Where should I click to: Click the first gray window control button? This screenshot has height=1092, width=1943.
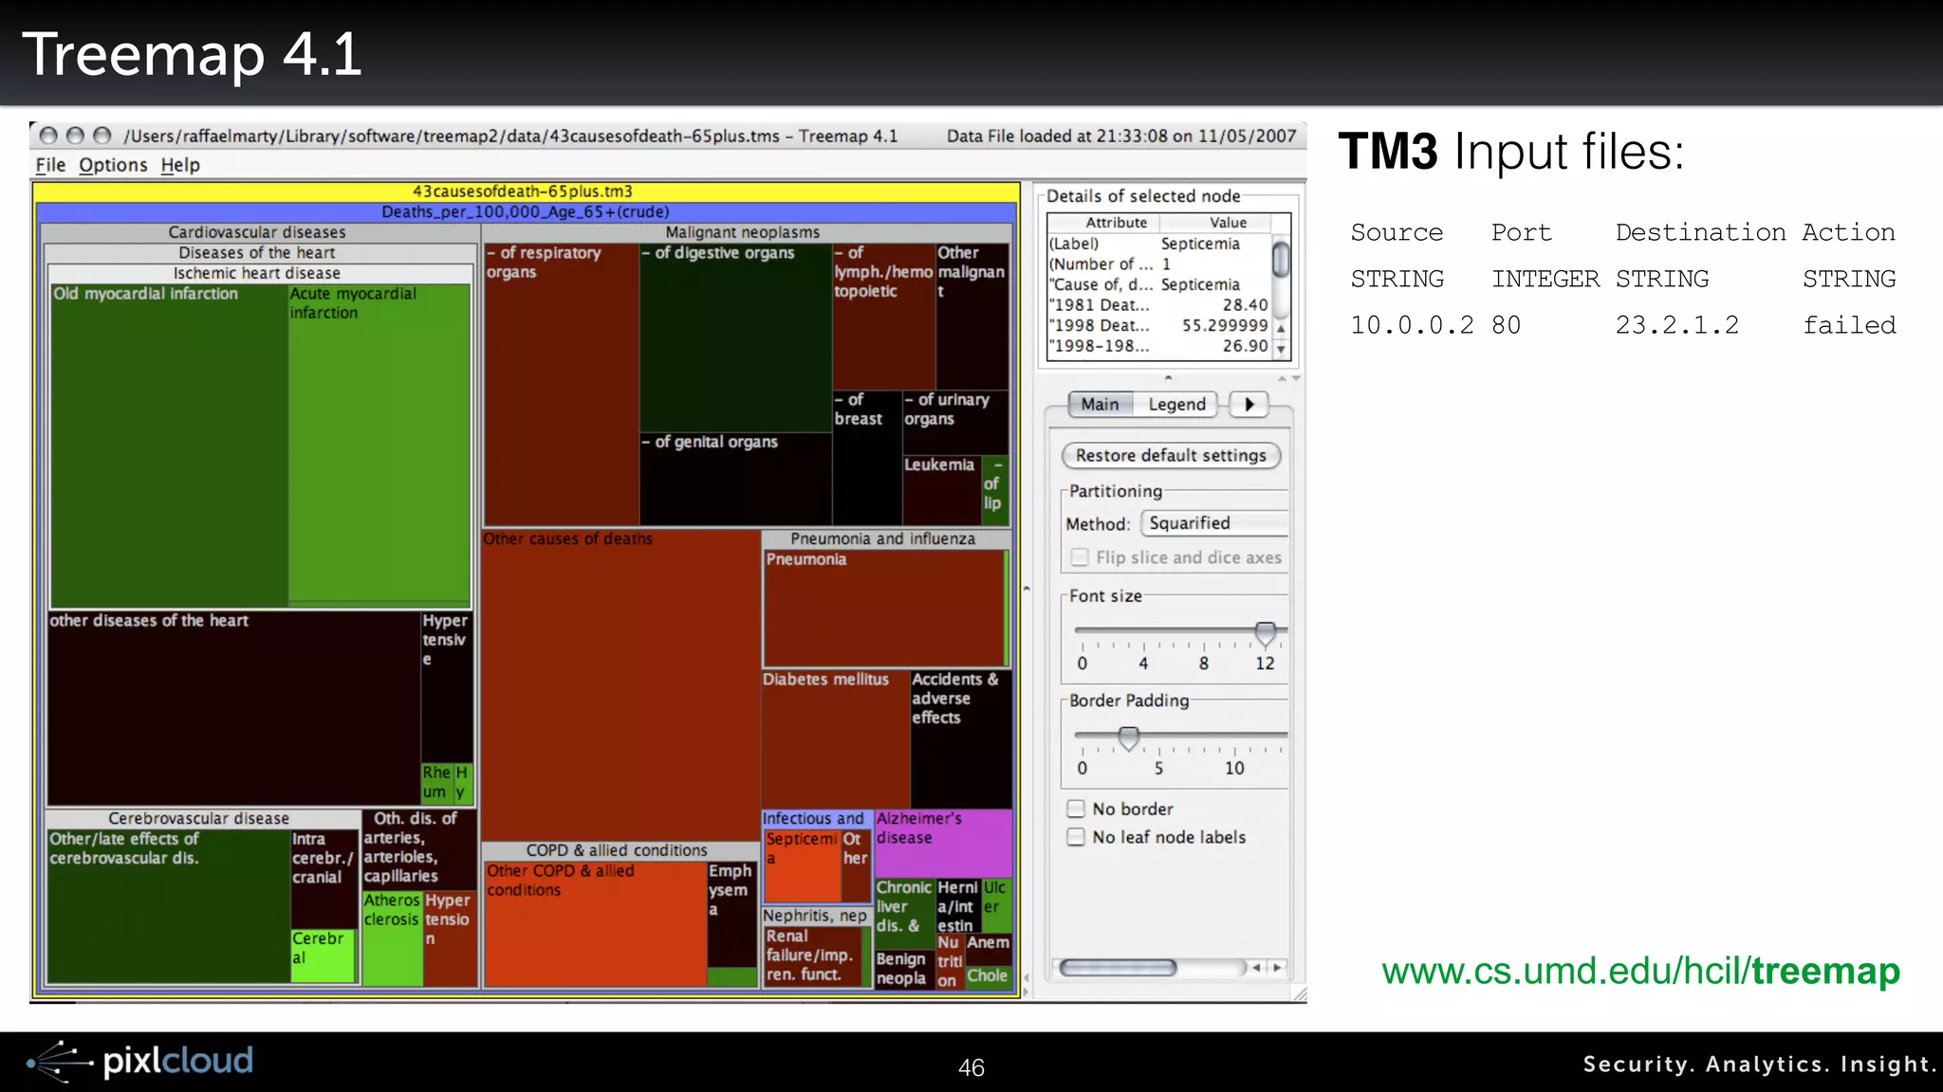tap(49, 136)
